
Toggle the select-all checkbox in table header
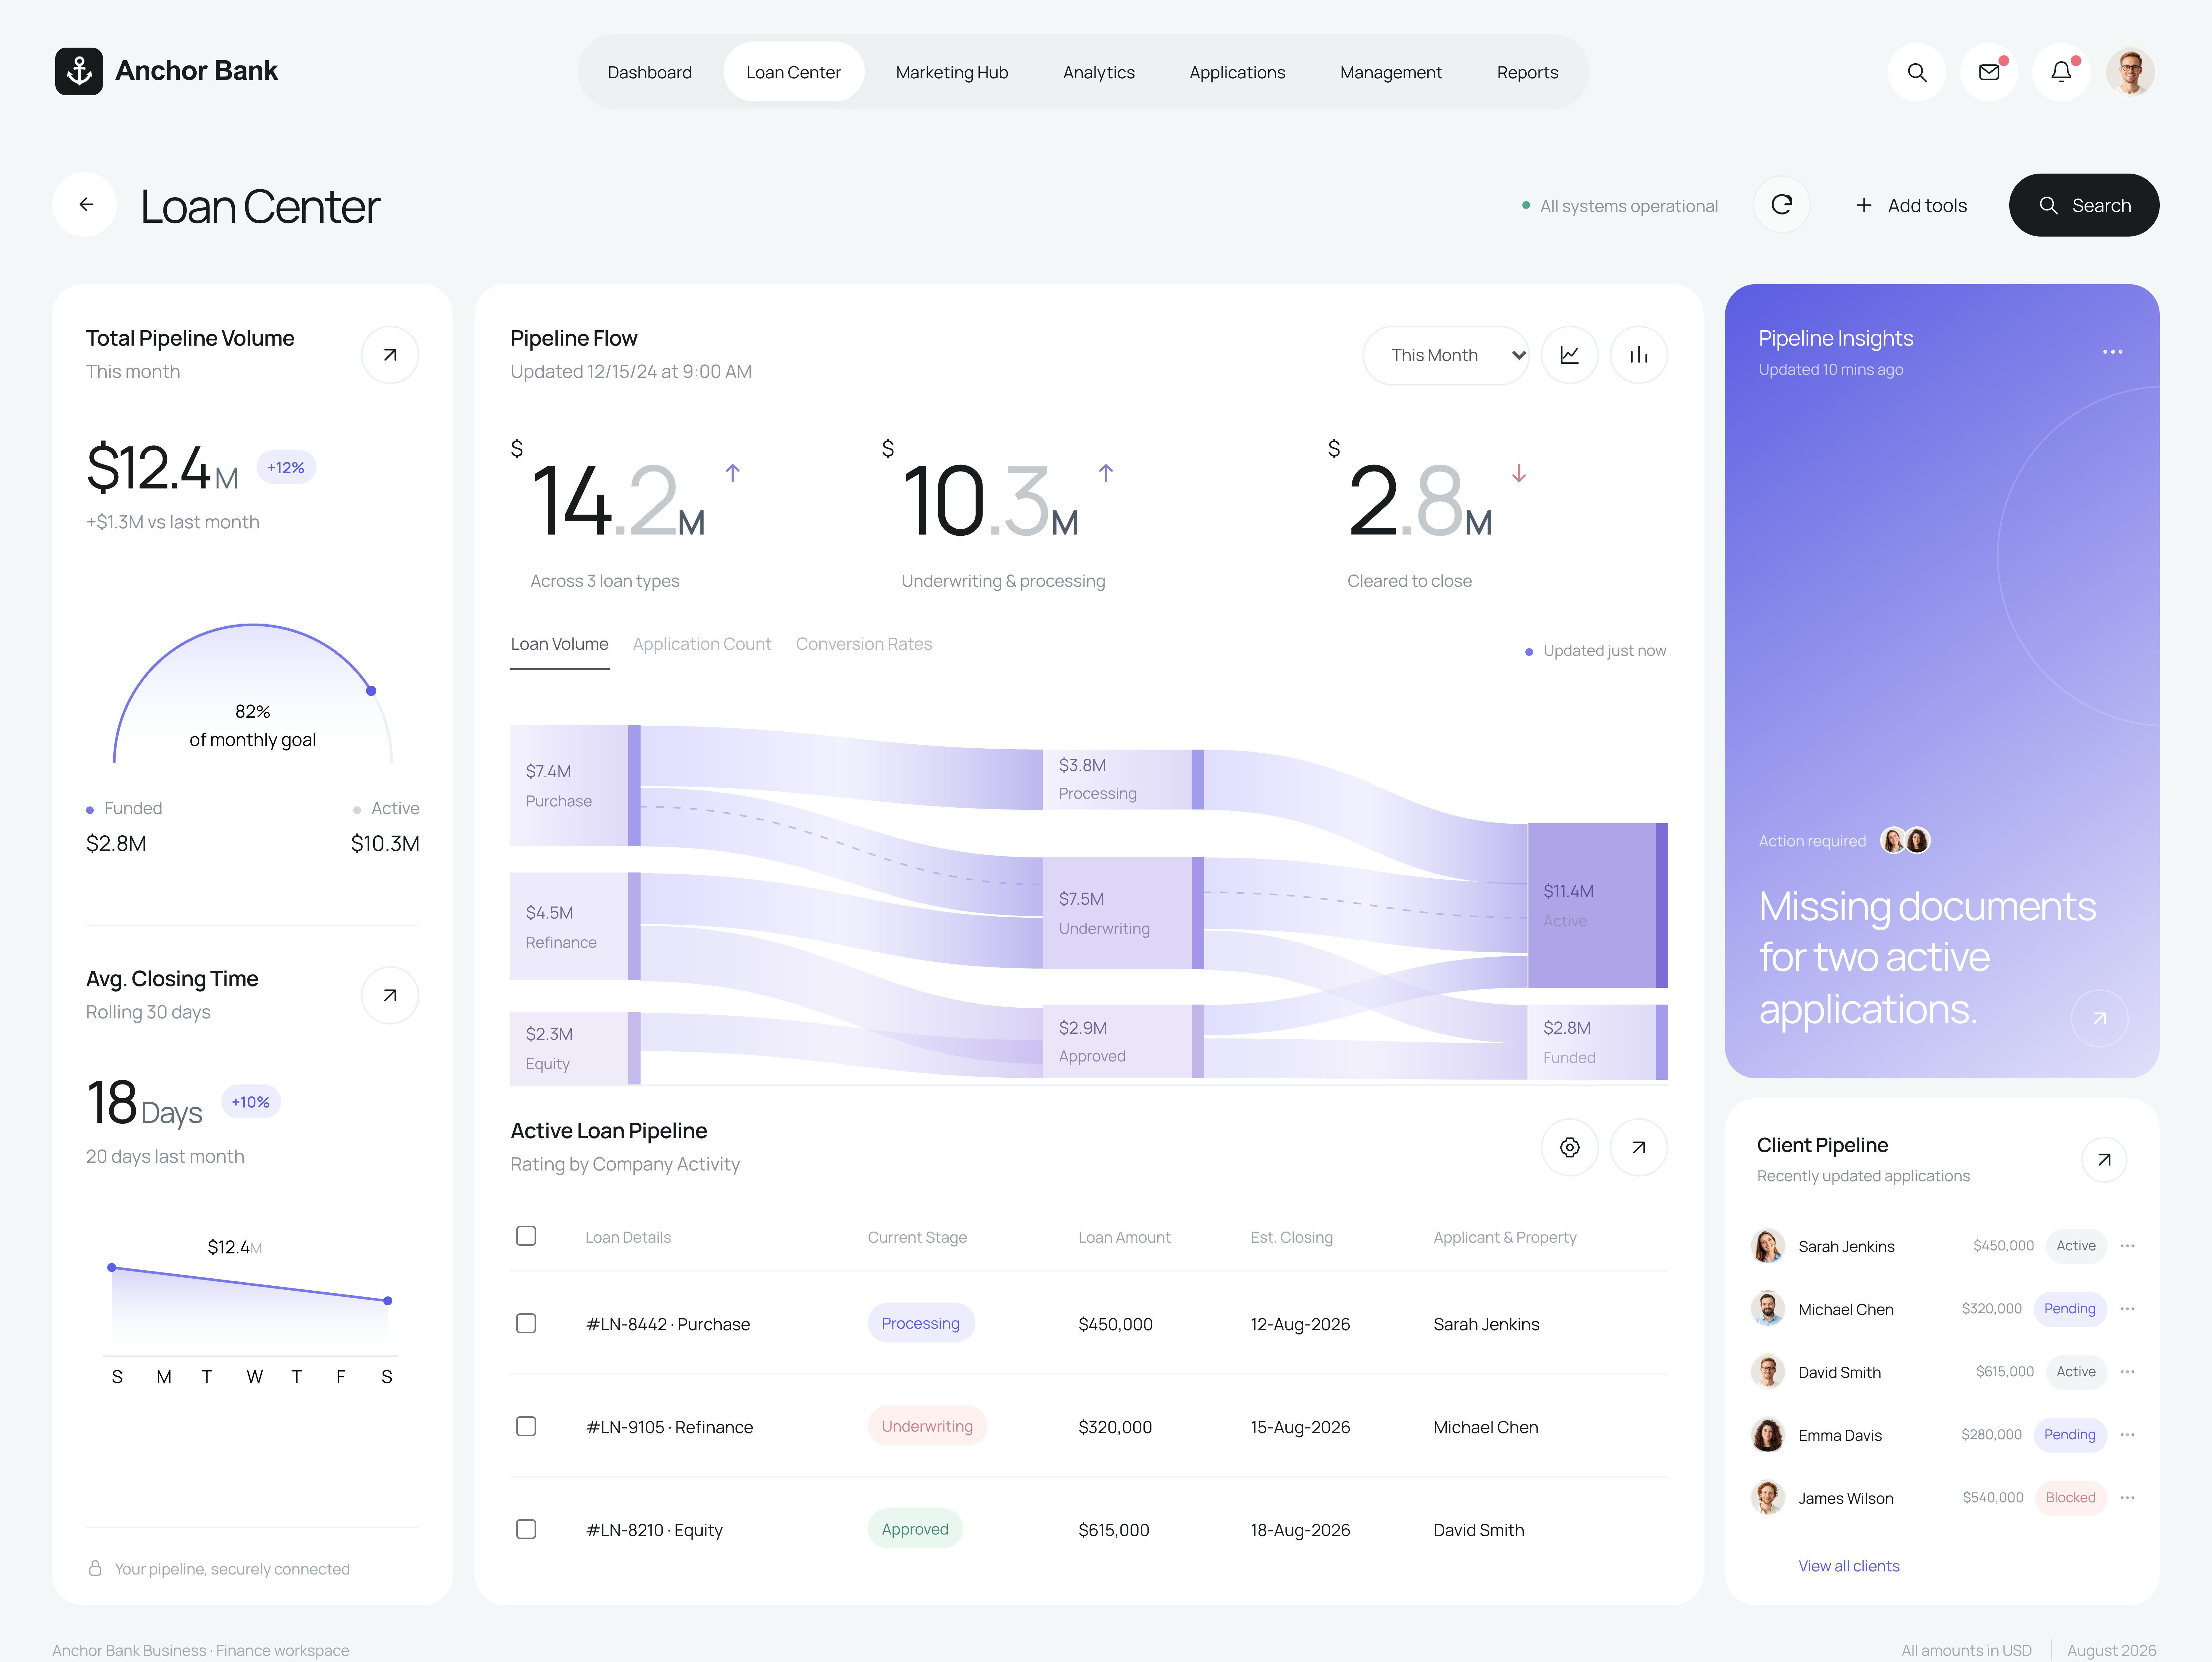coord(526,1236)
